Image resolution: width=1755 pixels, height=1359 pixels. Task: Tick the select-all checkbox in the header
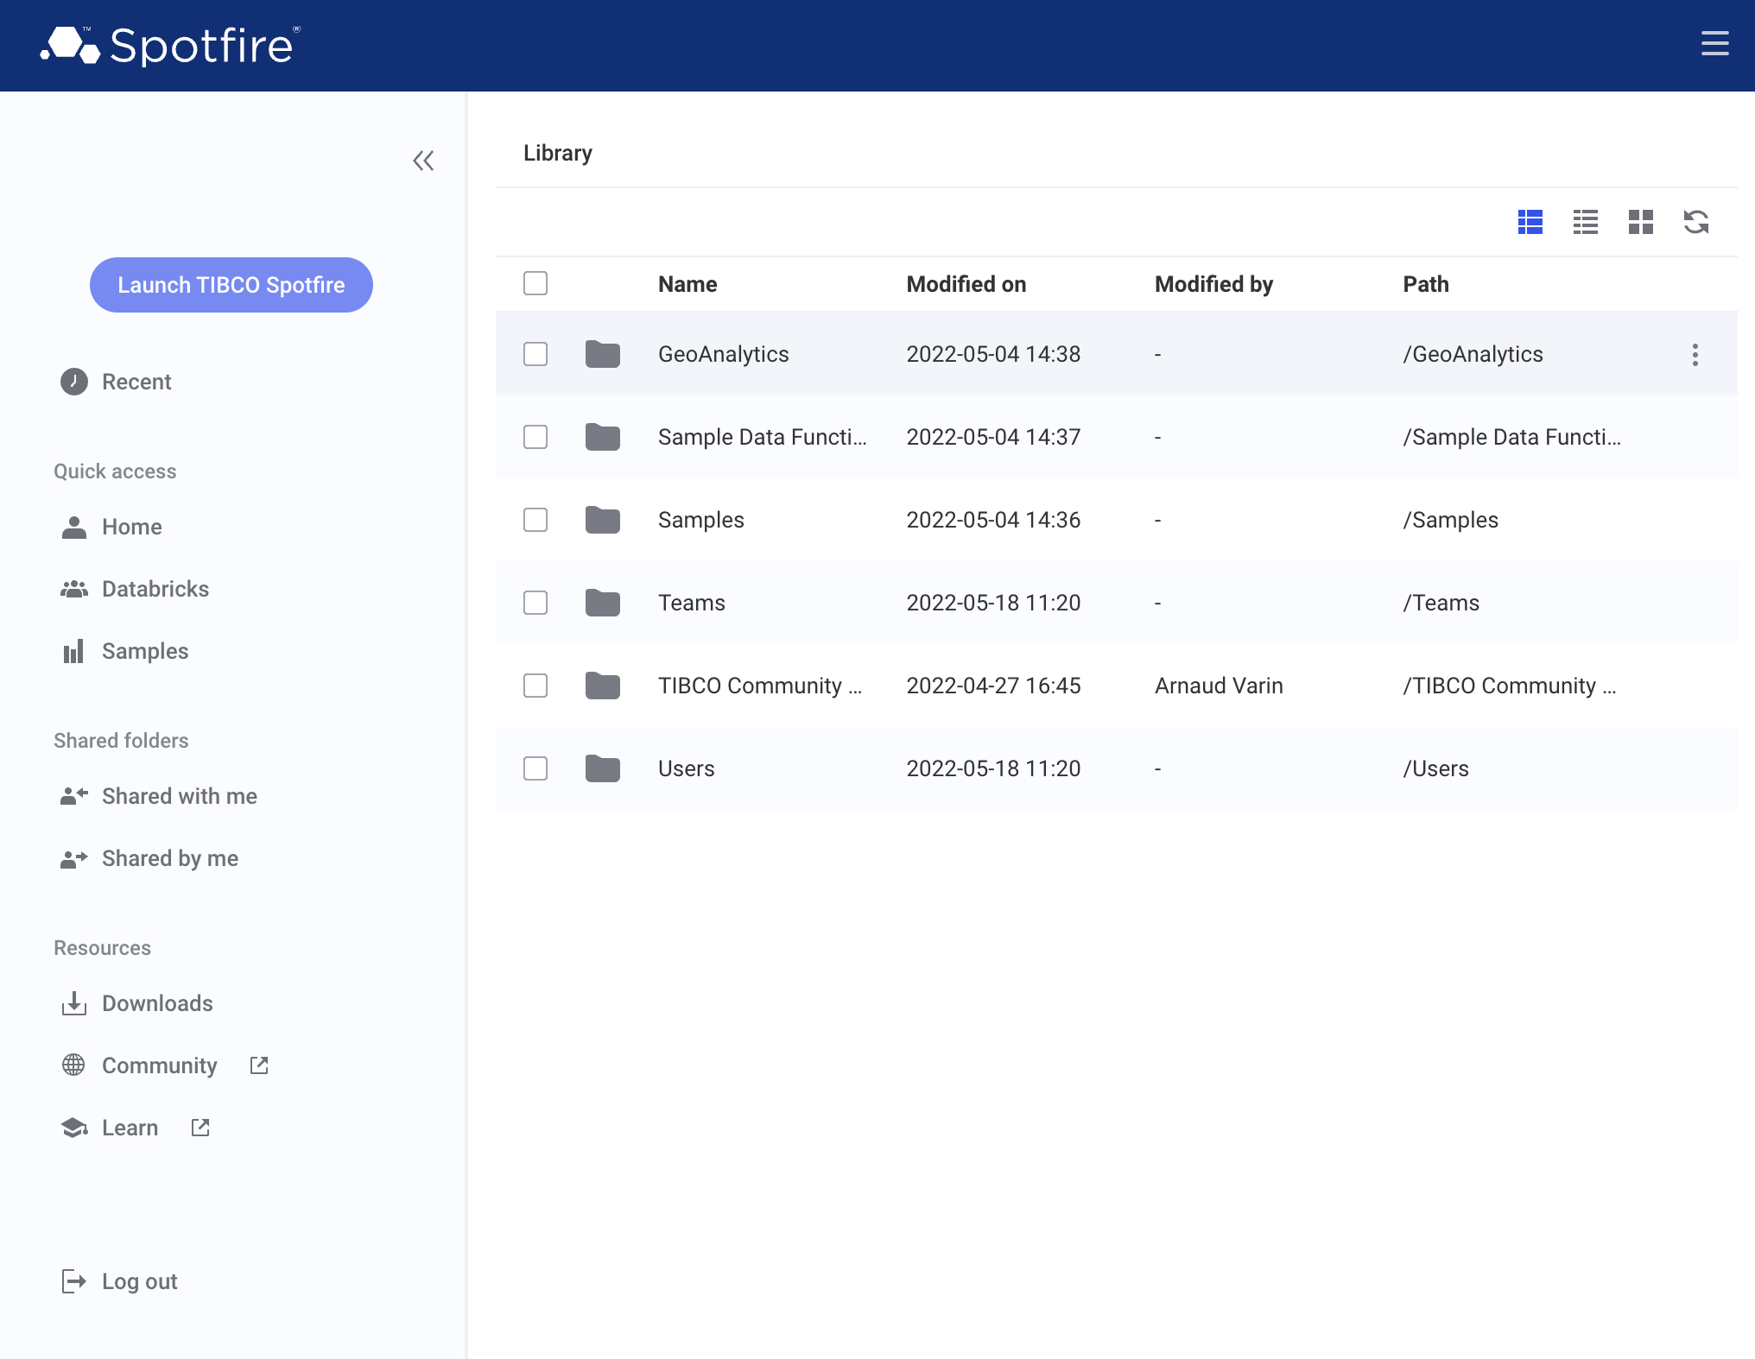535,283
